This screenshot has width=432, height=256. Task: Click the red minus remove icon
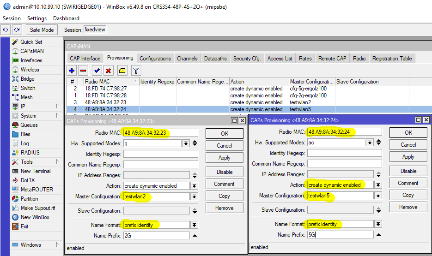point(83,71)
